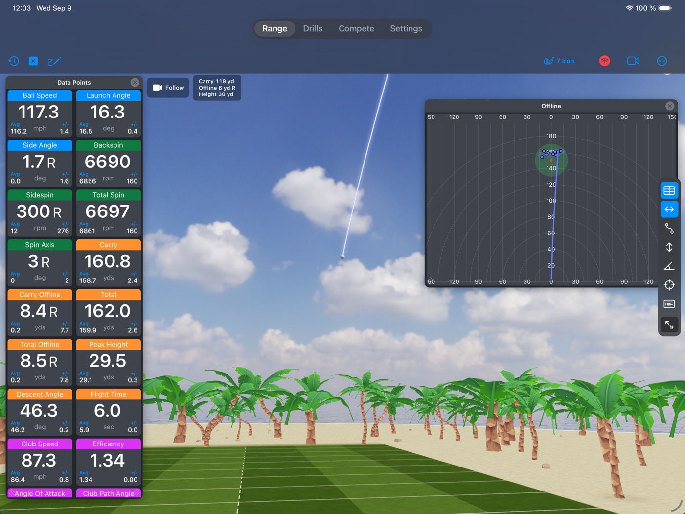Open shot history clock icon
685x514 pixels.
coord(14,61)
